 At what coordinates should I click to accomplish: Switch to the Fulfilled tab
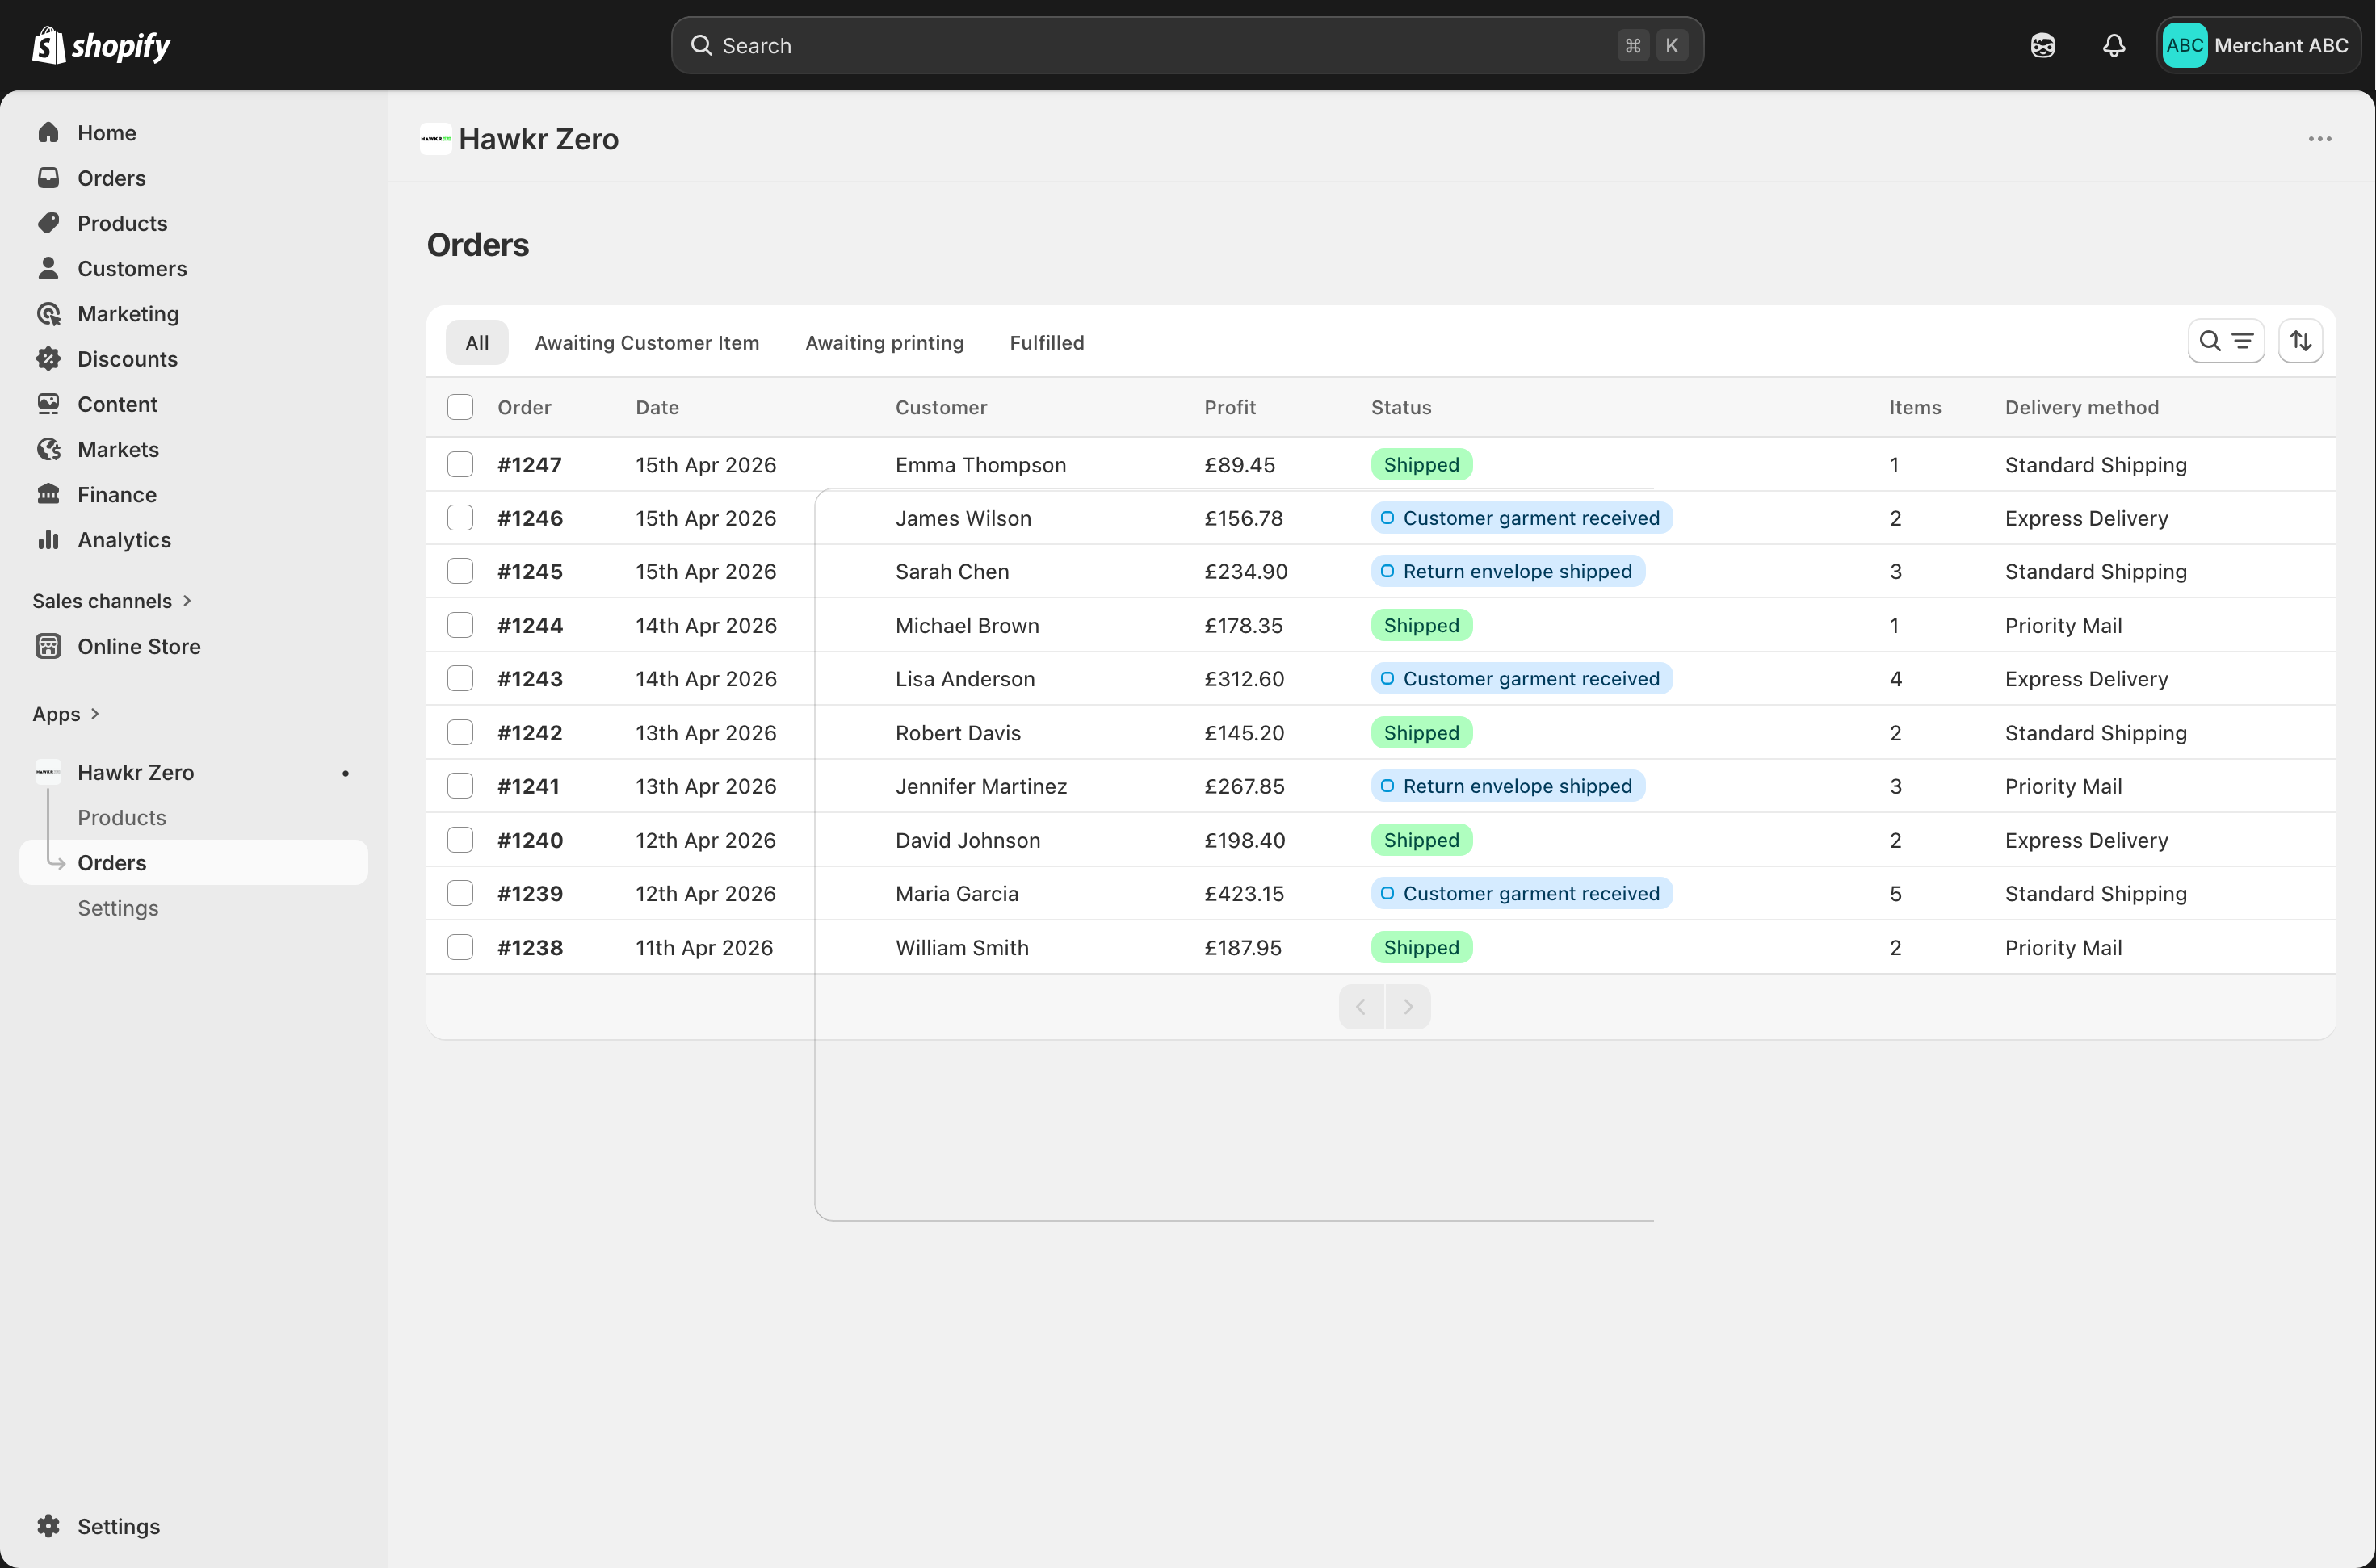tap(1046, 343)
